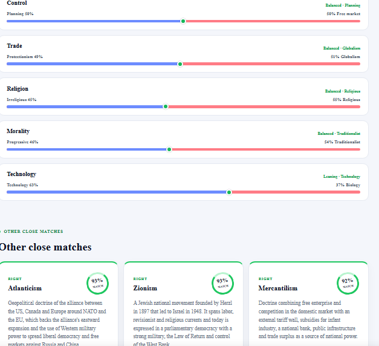The image size is (379, 346).
Task: Click the small green 'OTHER CLOSE MATCHES' label
Action: (x=33, y=231)
